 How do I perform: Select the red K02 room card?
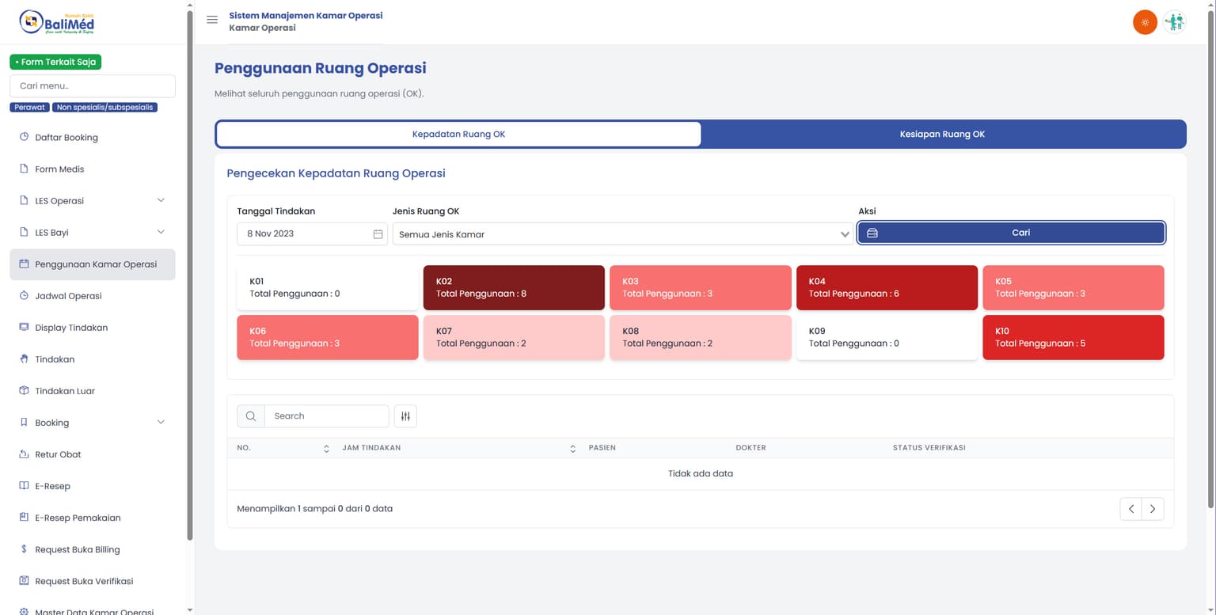[x=513, y=287]
